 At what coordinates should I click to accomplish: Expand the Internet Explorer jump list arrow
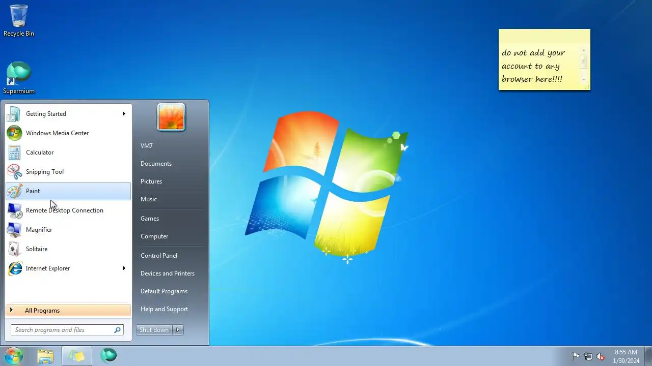(x=124, y=268)
